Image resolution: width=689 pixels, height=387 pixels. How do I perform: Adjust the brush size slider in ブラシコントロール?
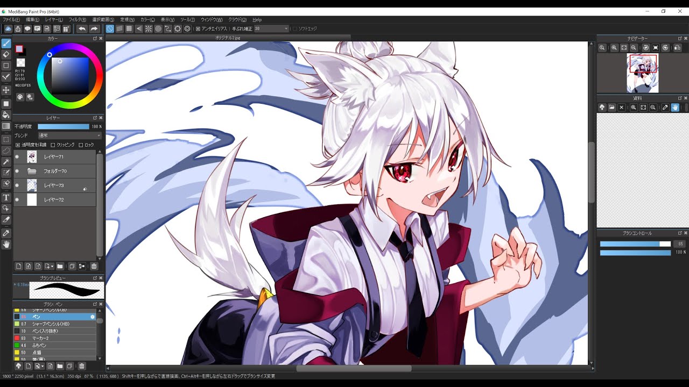click(x=635, y=244)
